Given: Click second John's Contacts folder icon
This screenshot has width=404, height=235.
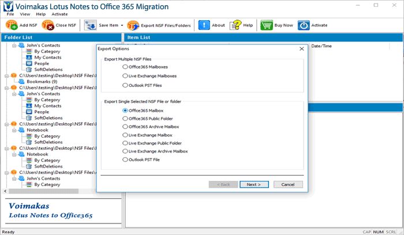Looking at the screenshot, I should click(22, 93).
